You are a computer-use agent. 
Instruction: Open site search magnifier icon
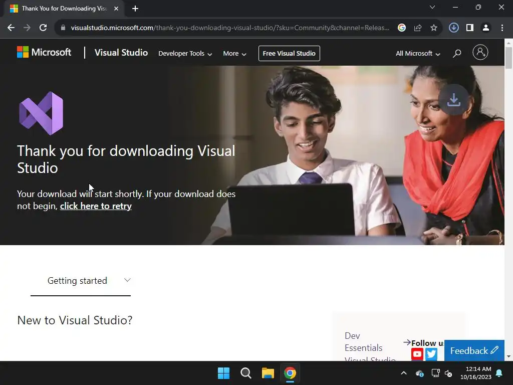tap(457, 53)
